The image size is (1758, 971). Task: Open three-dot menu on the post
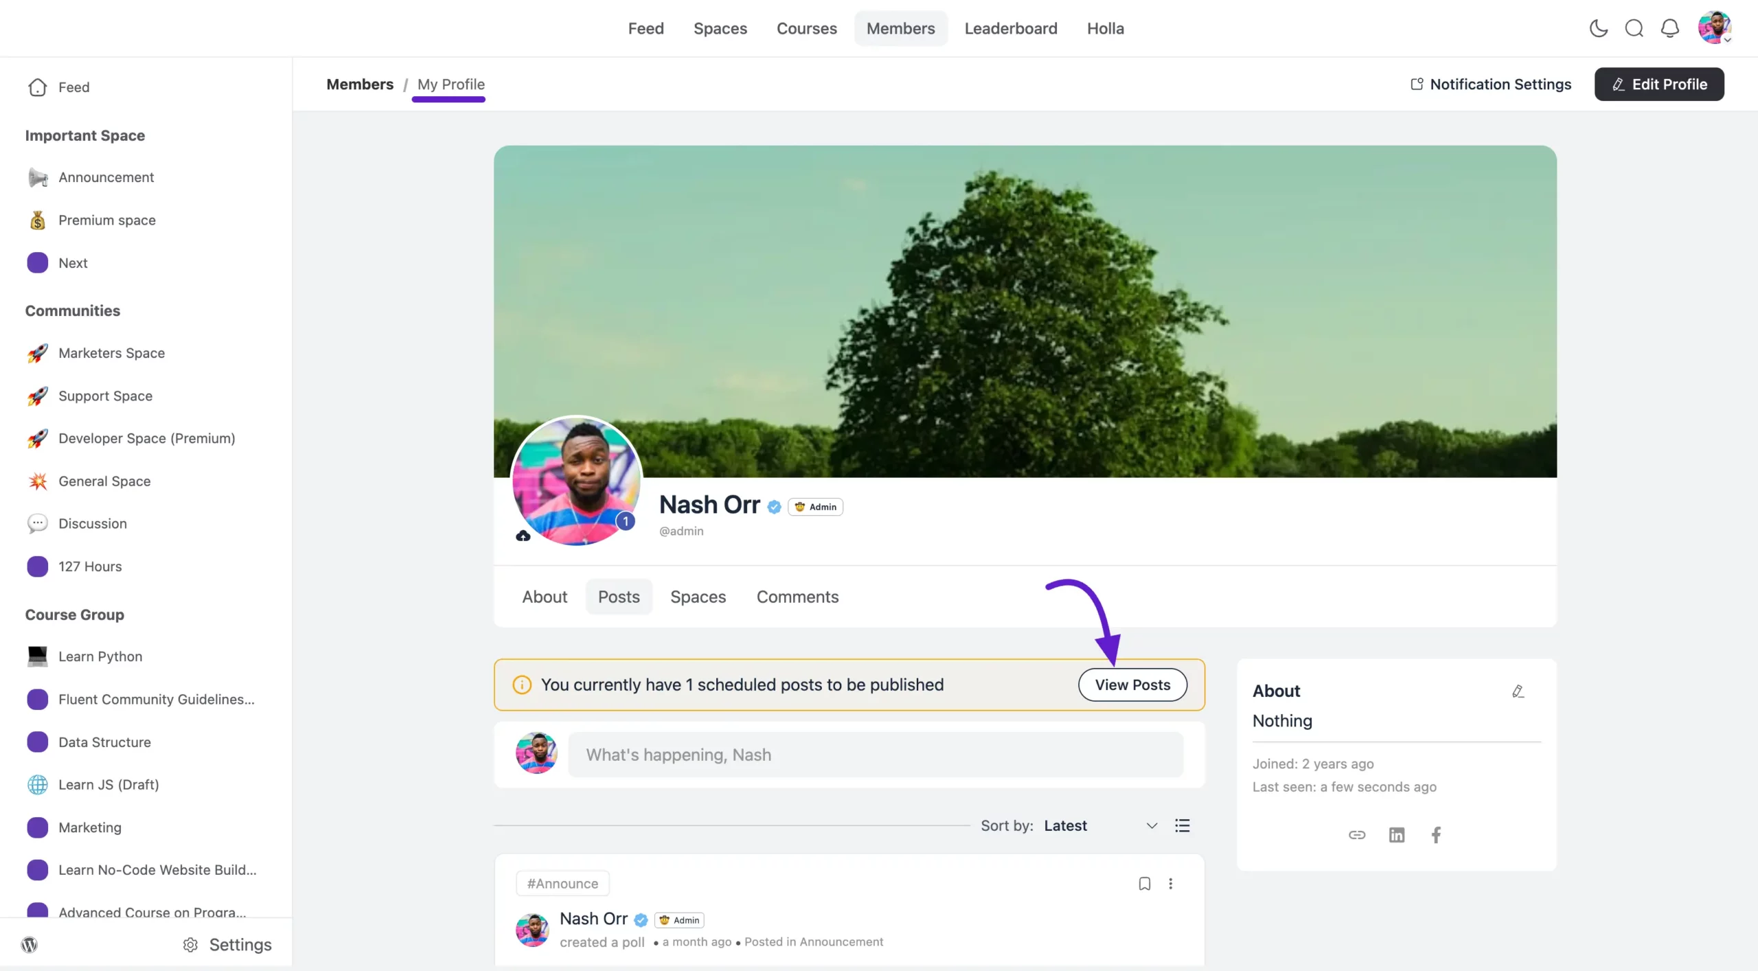tap(1171, 884)
